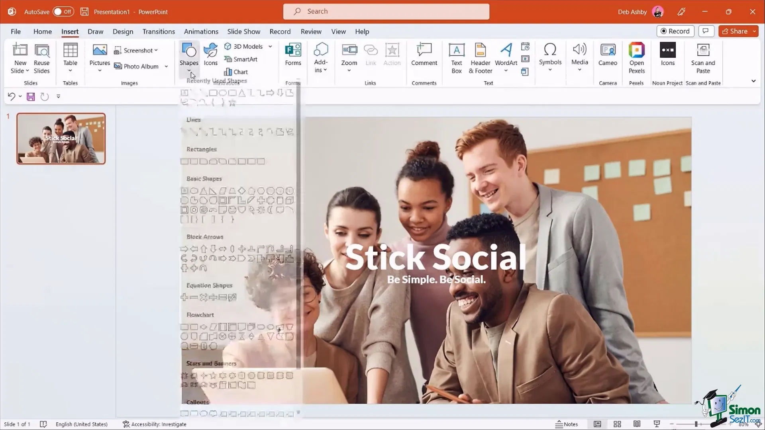Insert a Text Box
Screen dimensions: 765x430
457,59
